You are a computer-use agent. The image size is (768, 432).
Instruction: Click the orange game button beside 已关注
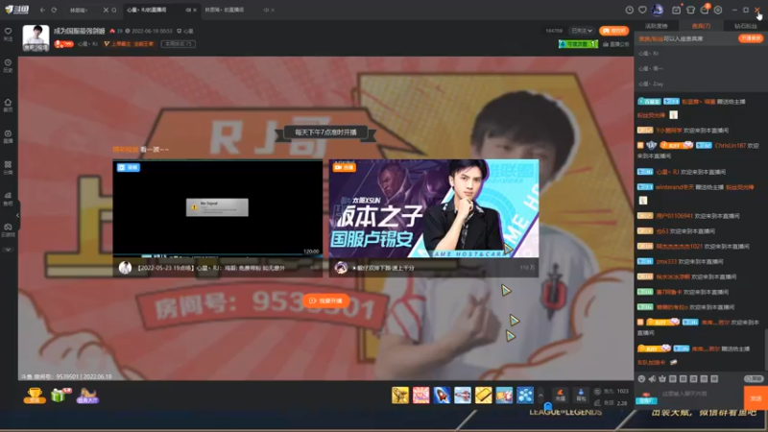pos(613,31)
